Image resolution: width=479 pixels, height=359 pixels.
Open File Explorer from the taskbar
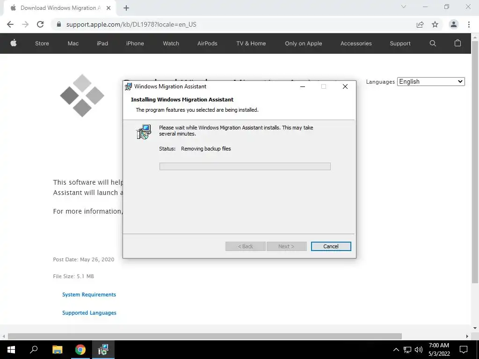point(57,350)
